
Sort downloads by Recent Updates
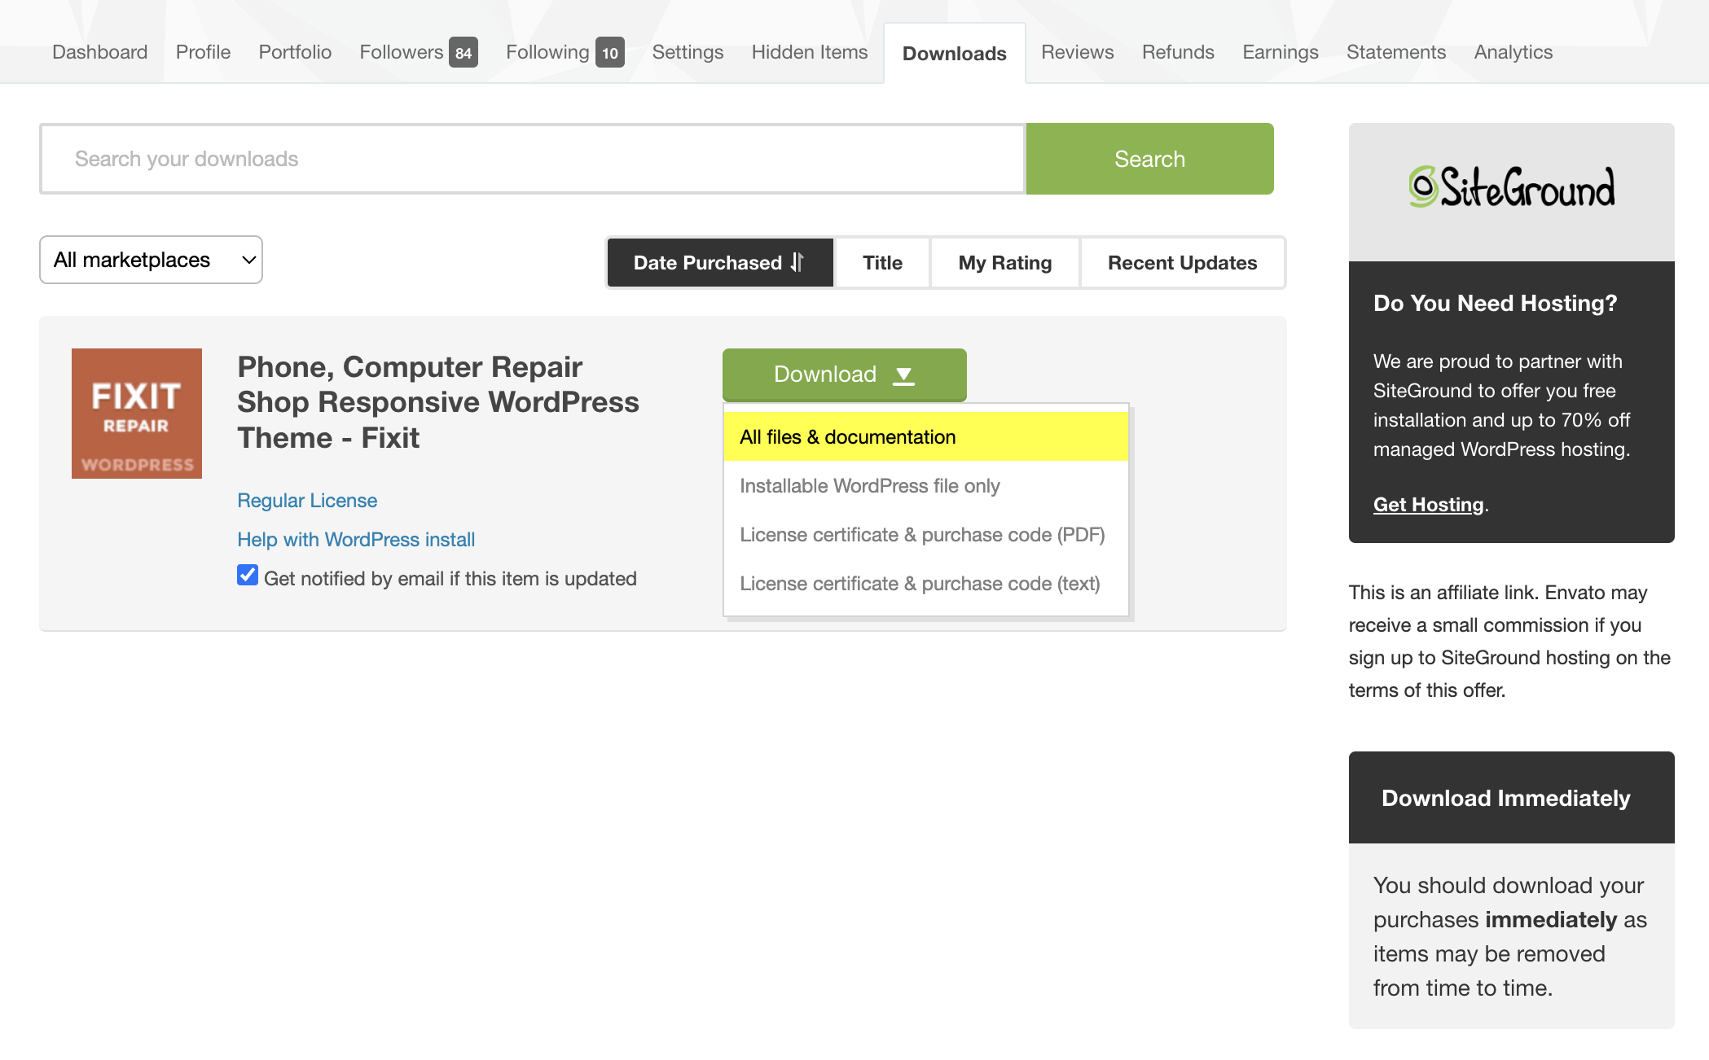point(1182,262)
